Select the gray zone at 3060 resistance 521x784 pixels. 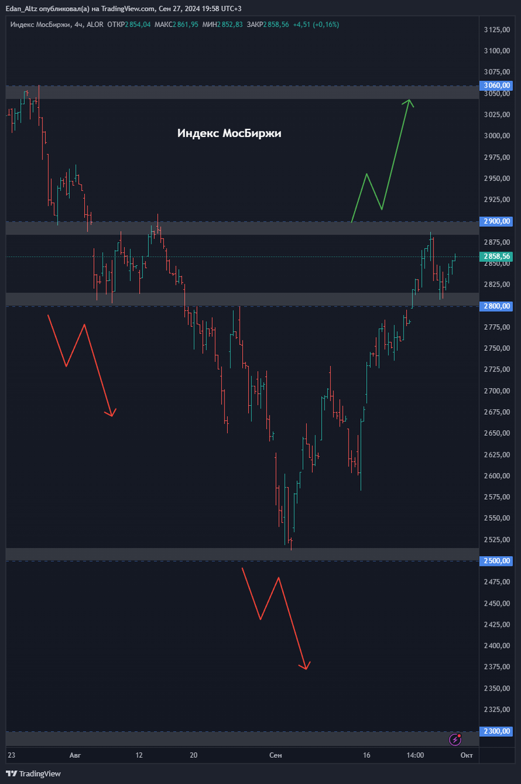pyautogui.click(x=242, y=92)
